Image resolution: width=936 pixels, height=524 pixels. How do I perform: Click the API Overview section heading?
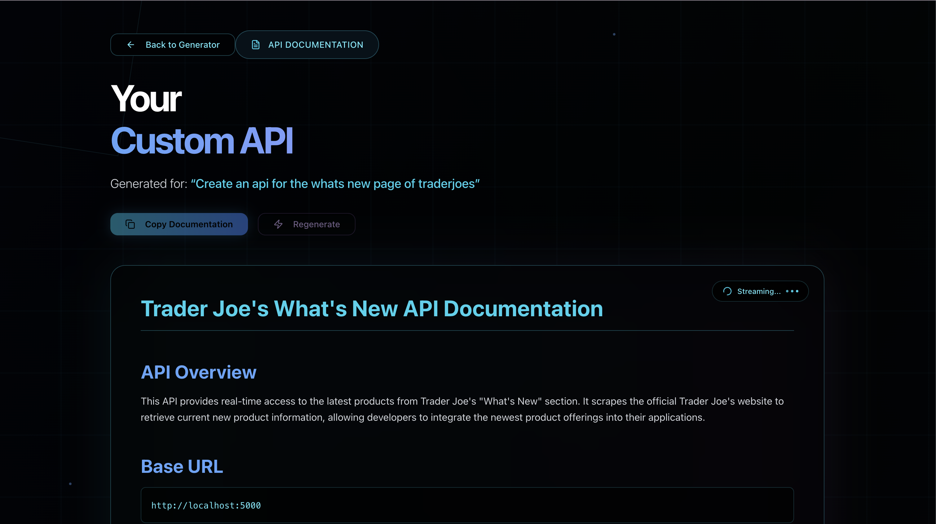[198, 372]
